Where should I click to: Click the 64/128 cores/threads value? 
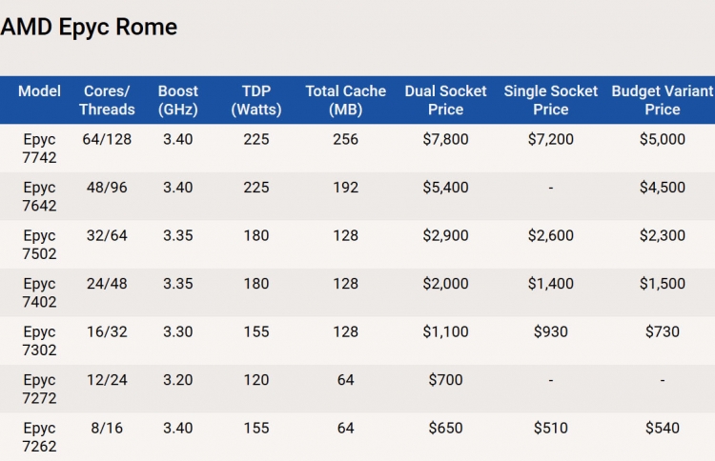point(107,139)
